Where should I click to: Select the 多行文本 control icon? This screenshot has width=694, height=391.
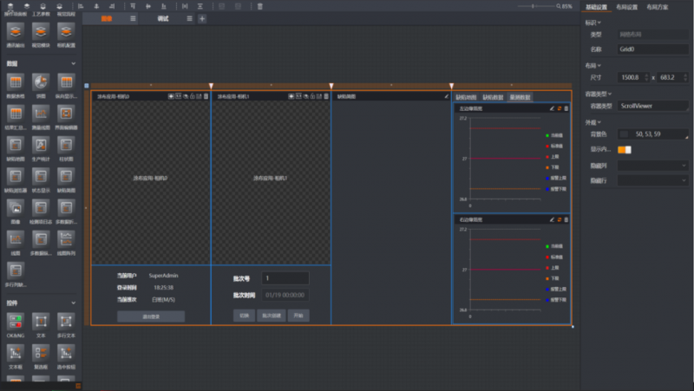(x=66, y=323)
